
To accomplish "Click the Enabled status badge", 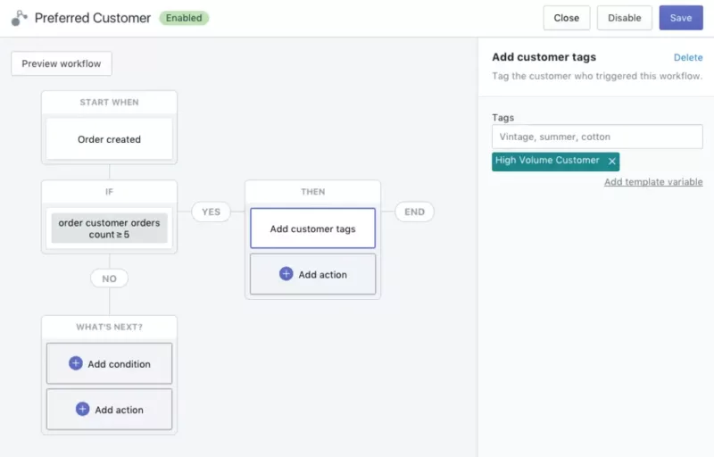I will (184, 18).
